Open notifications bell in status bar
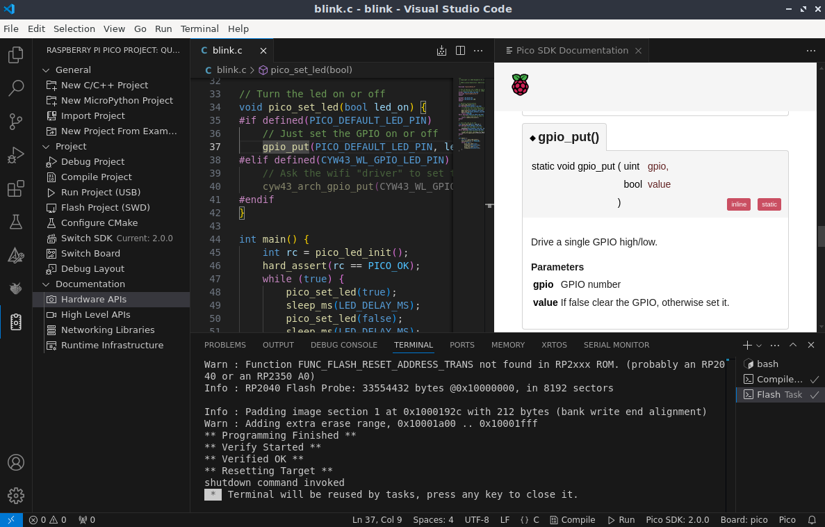Image resolution: width=825 pixels, height=527 pixels. [x=811, y=519]
